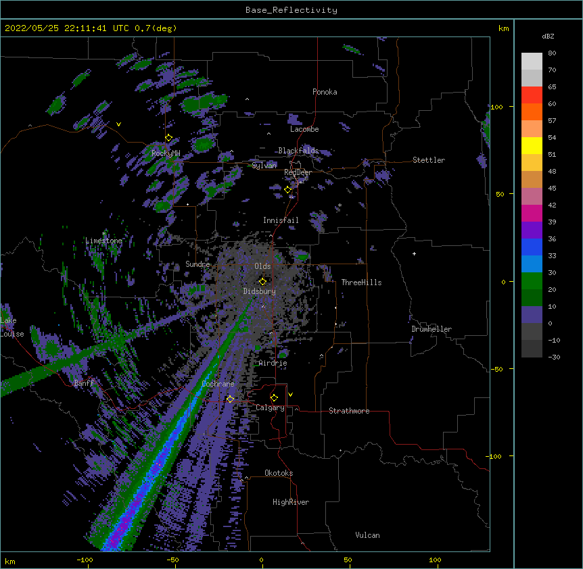The image size is (583, 569).
Task: Select the blue 36-33 dBZ legend swatch
Action: point(532,247)
